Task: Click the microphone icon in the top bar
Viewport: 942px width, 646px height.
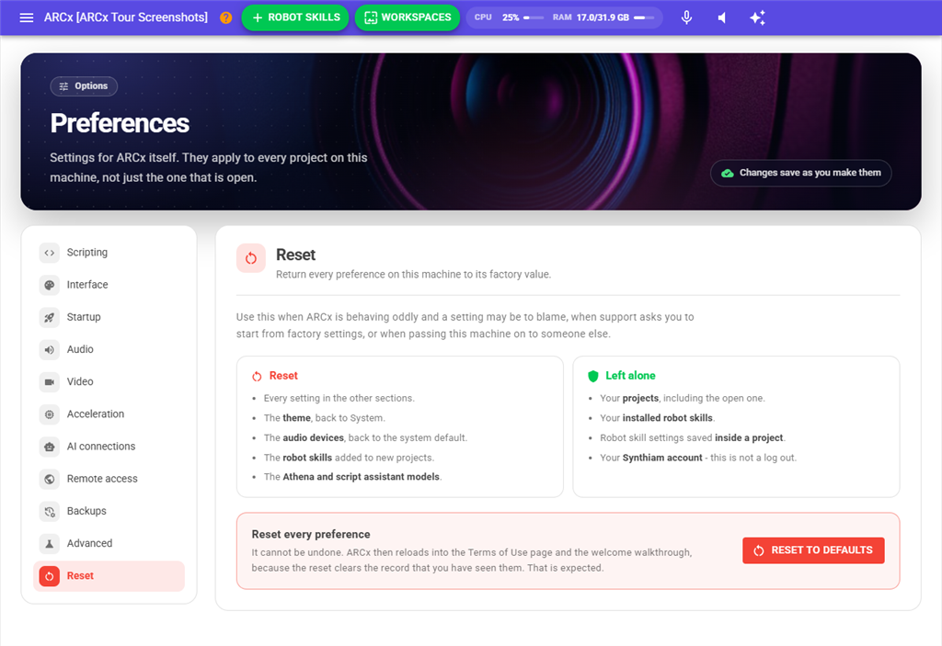Action: (x=686, y=17)
